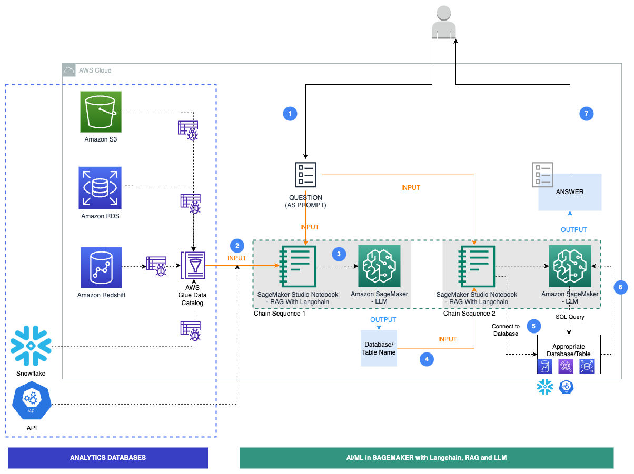Click the small Snowflake icon below Appropriate Database/Table
The width and height of the screenshot is (634, 474).
[544, 386]
